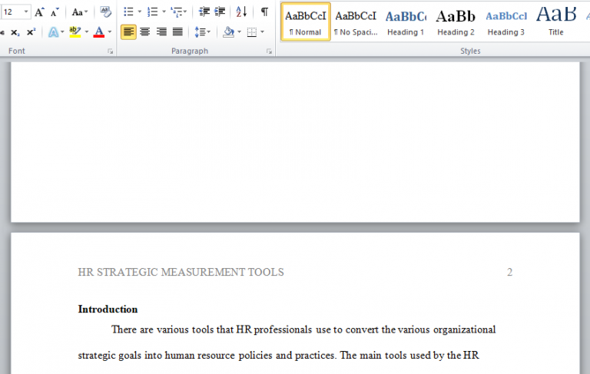
Task: Click the Clear Formatting icon
Action: (x=106, y=12)
